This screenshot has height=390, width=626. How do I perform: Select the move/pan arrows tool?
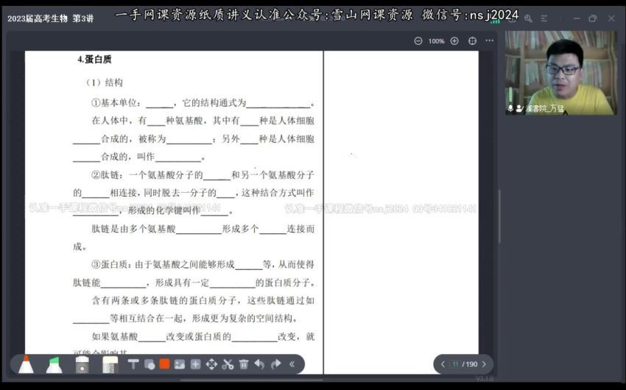[x=211, y=364]
